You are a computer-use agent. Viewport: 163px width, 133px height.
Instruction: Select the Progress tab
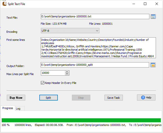tap(8, 108)
